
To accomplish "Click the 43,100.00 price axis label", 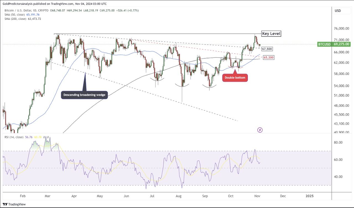I will (x=341, y=124).
